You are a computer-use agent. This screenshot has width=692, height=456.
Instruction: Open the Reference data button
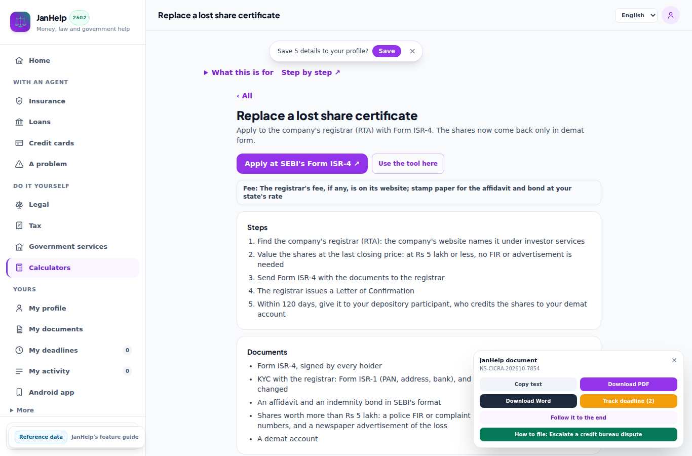pos(41,437)
